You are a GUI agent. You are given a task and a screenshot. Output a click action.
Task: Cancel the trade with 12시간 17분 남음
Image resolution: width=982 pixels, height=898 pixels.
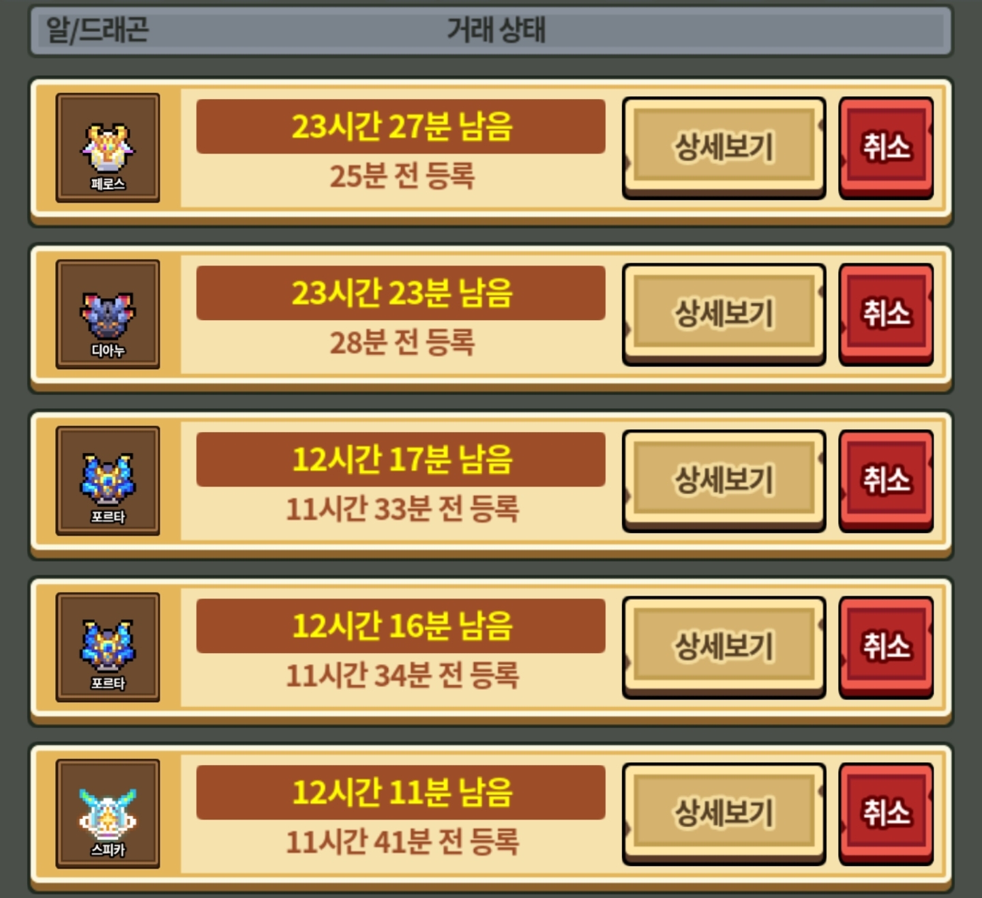(x=886, y=481)
